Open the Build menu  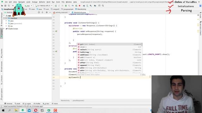tap(48, 2)
